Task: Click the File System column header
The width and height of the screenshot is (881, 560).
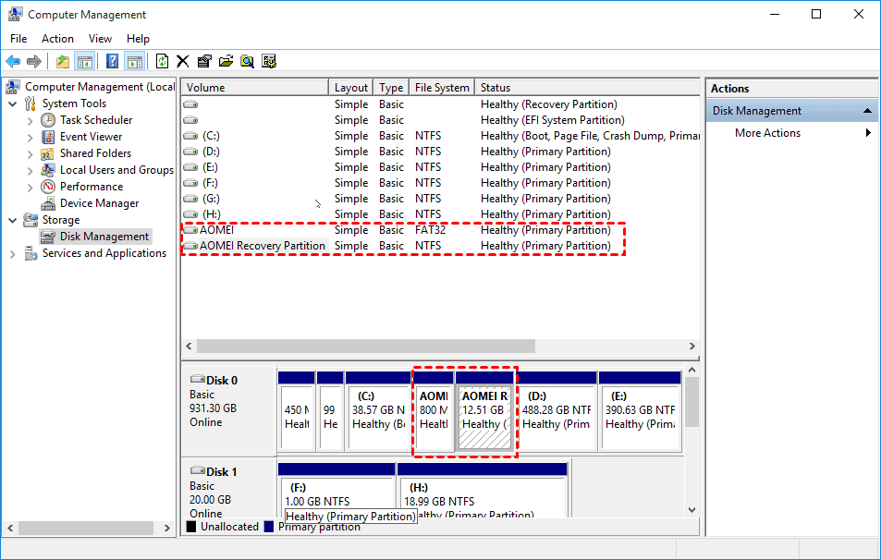Action: click(x=442, y=88)
